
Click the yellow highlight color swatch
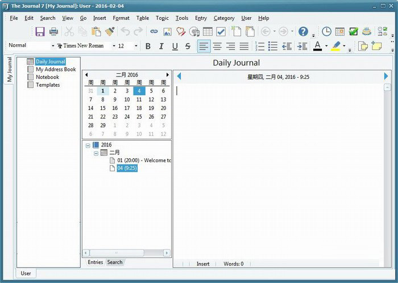(x=335, y=46)
